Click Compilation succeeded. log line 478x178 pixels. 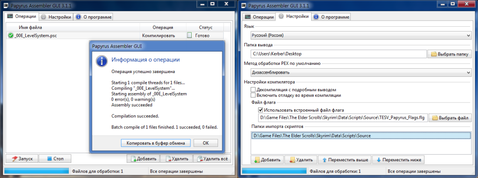click(x=135, y=116)
